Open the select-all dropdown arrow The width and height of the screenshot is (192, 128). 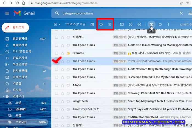click(x=60, y=24)
